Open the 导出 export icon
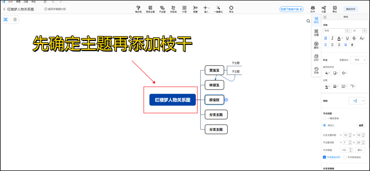 335,9
